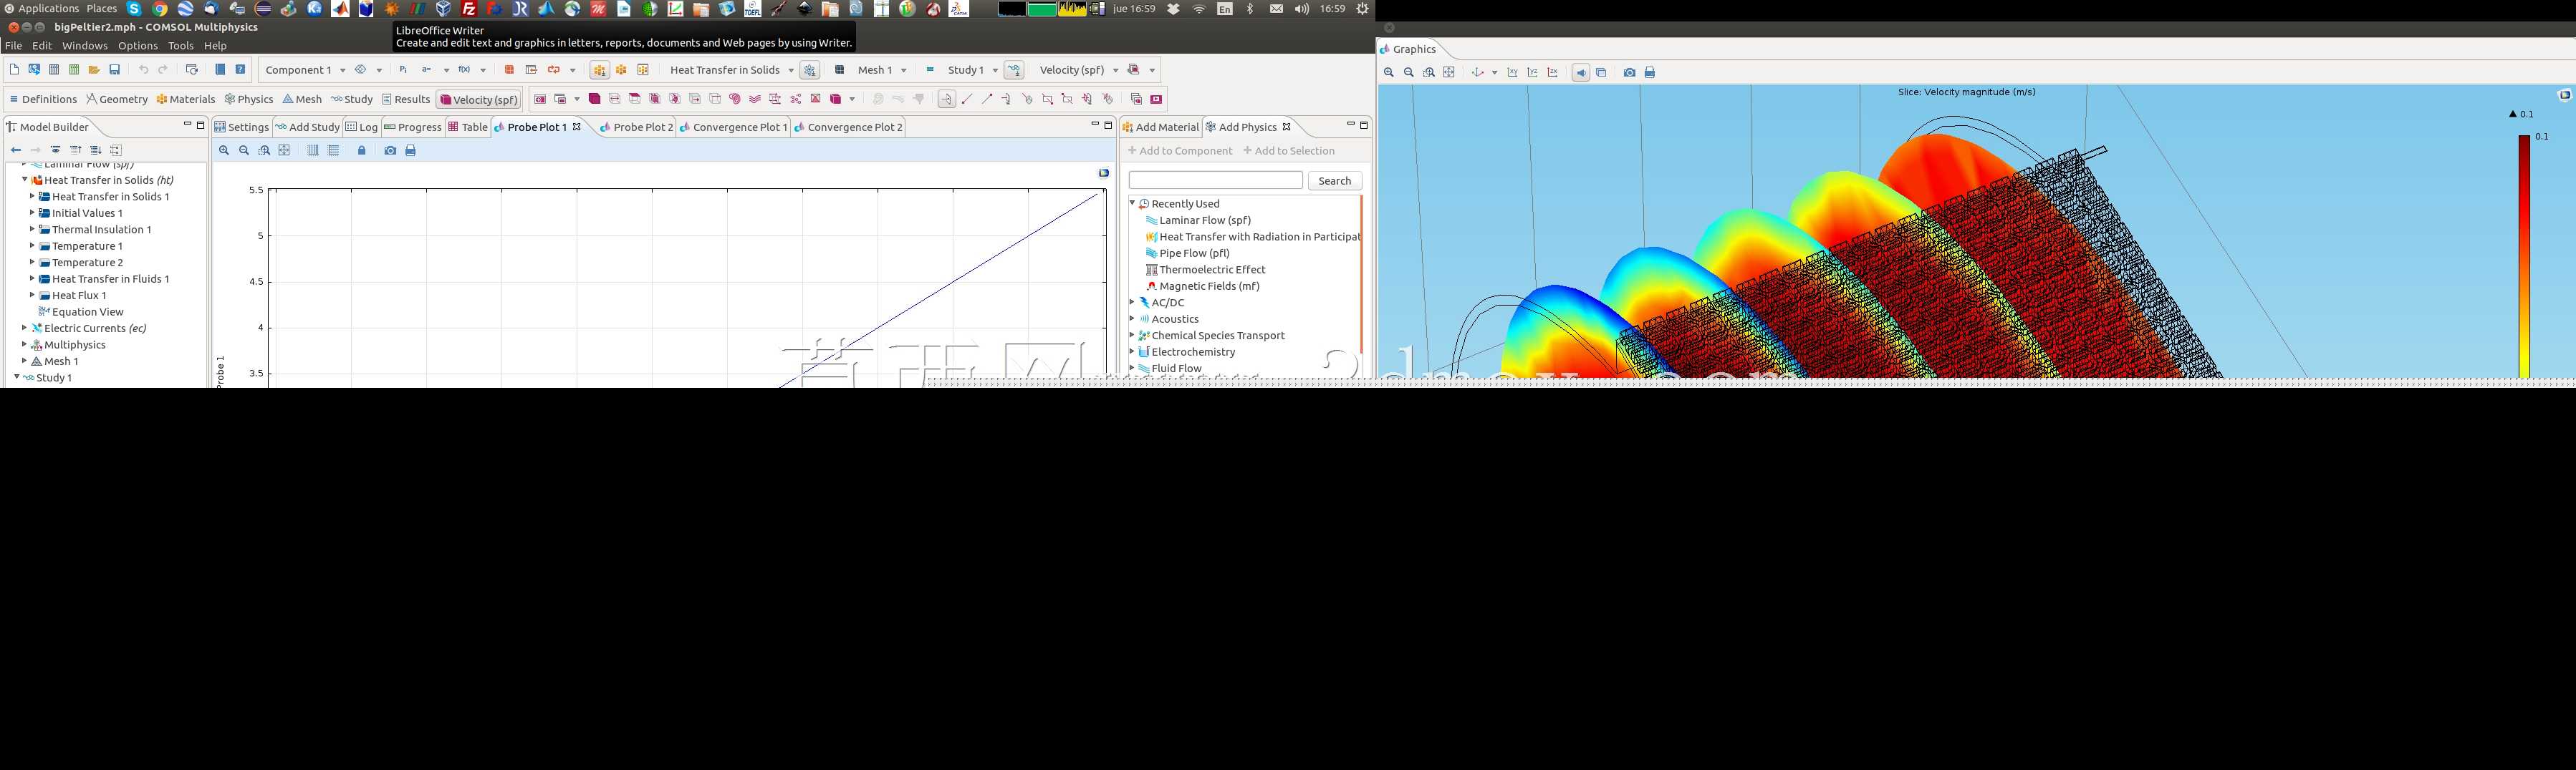The width and height of the screenshot is (2576, 770).
Task: Click the Velocity (spf) ribbon button
Action: pyautogui.click(x=479, y=99)
